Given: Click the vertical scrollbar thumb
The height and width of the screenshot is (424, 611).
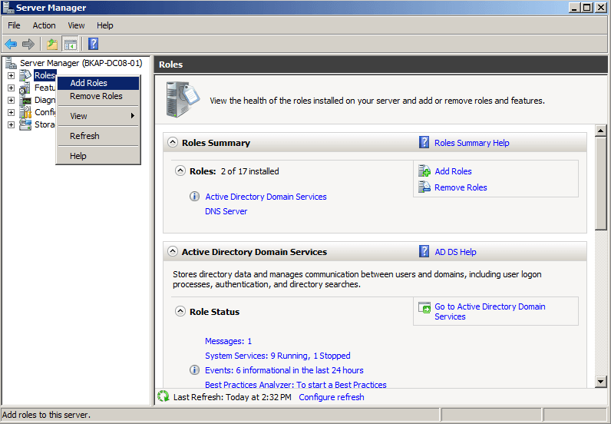Looking at the screenshot, I should [600, 184].
